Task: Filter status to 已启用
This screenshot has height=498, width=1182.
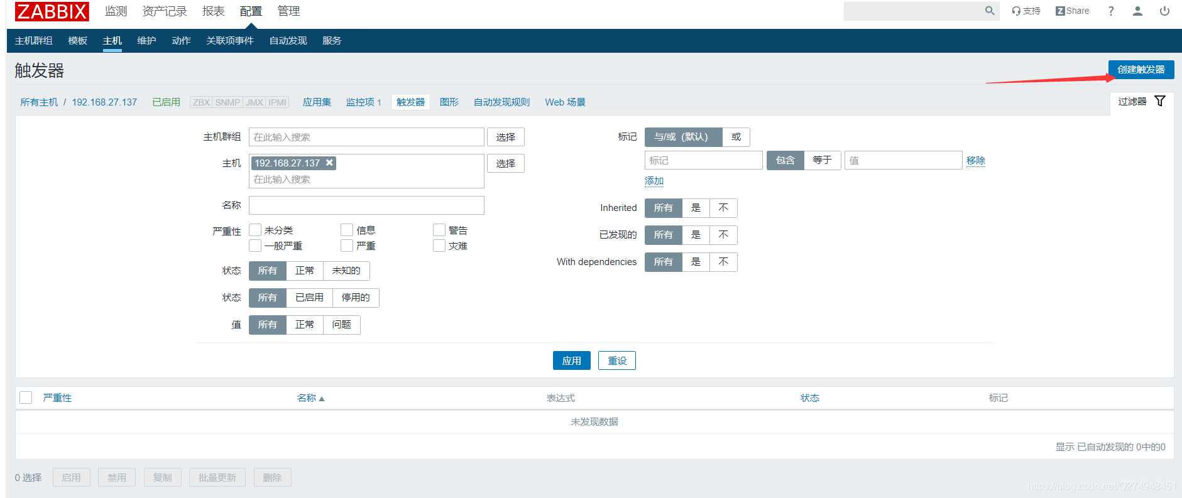Action: (x=309, y=298)
